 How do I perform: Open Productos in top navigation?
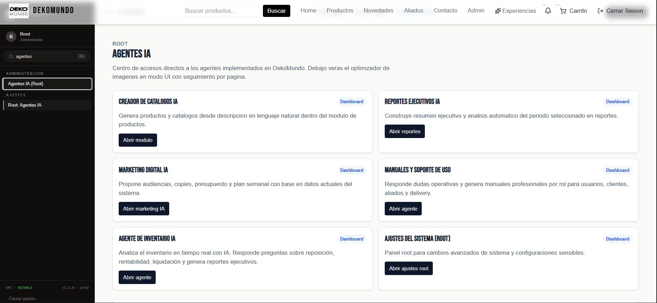(340, 10)
